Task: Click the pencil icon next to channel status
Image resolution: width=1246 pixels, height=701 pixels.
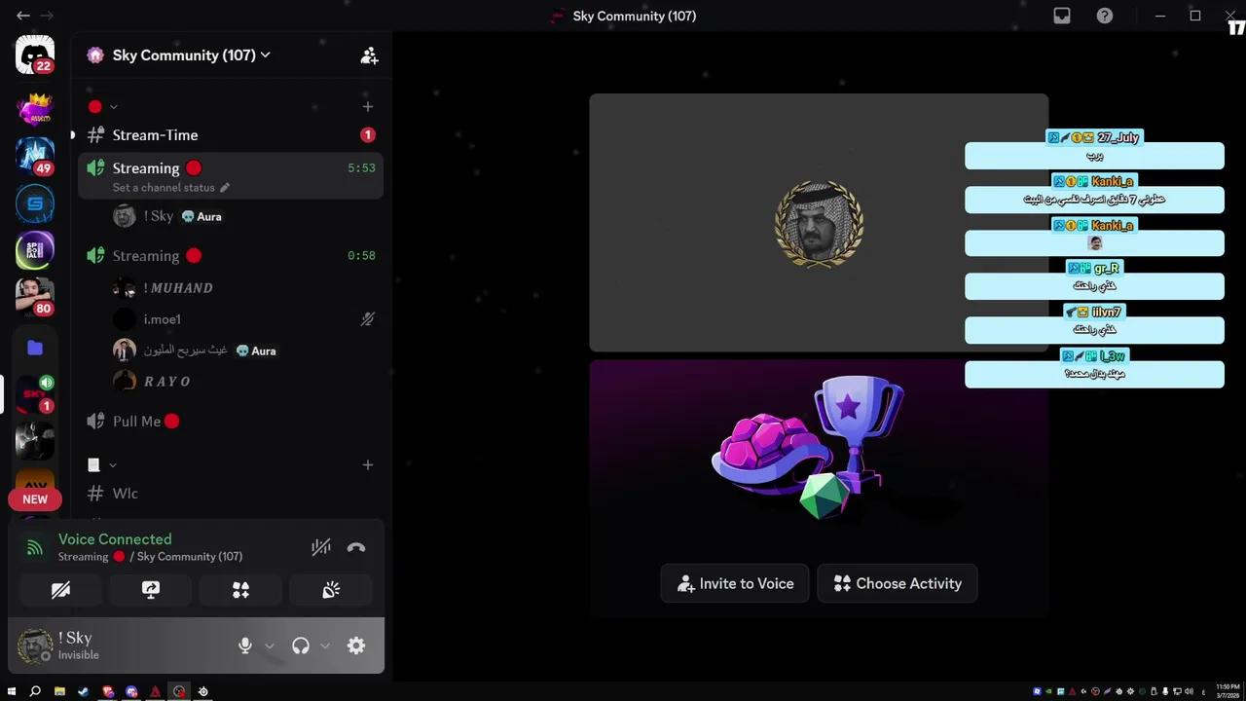Action: (224, 187)
